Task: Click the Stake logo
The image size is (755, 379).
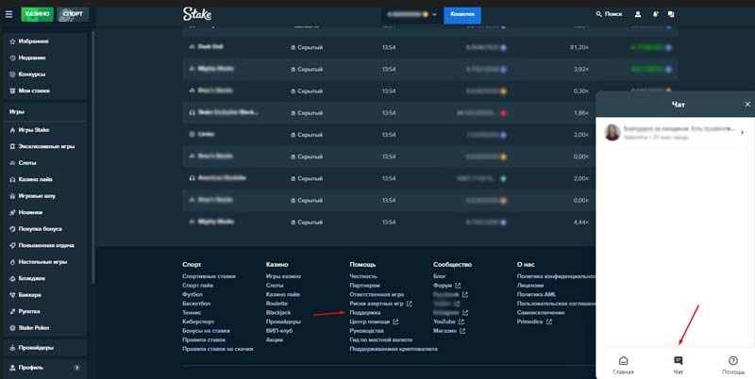Action: tap(198, 14)
